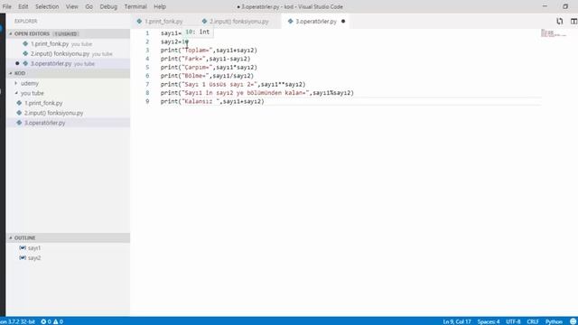
Task: Minimize the Visual Studio Code window
Action: 545,6
